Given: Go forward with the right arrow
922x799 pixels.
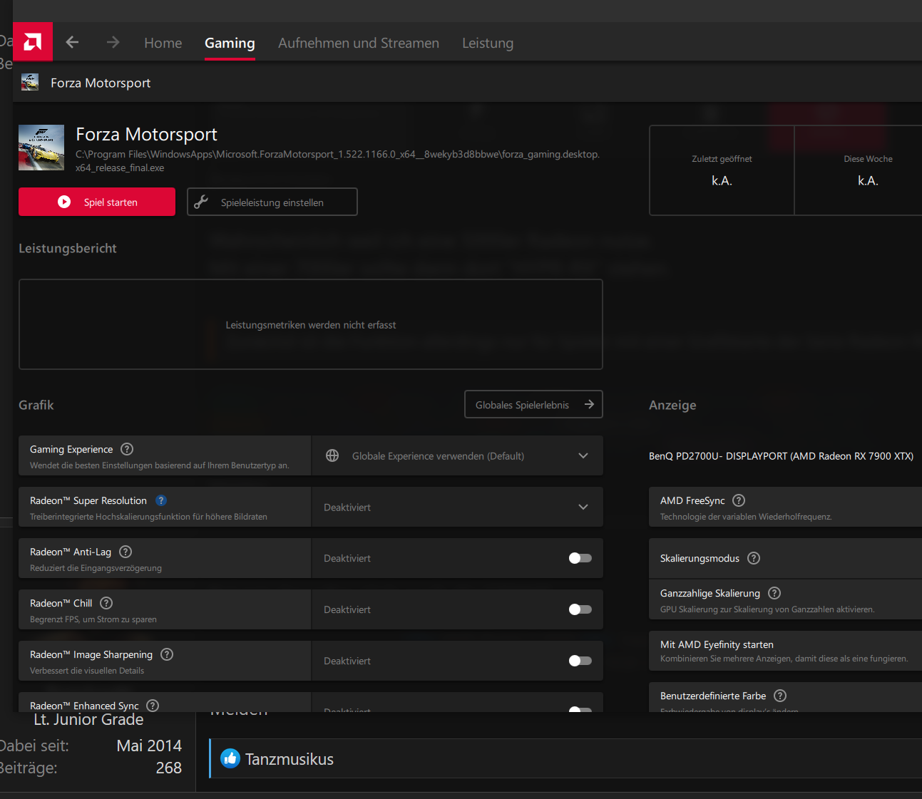Looking at the screenshot, I should pos(113,42).
